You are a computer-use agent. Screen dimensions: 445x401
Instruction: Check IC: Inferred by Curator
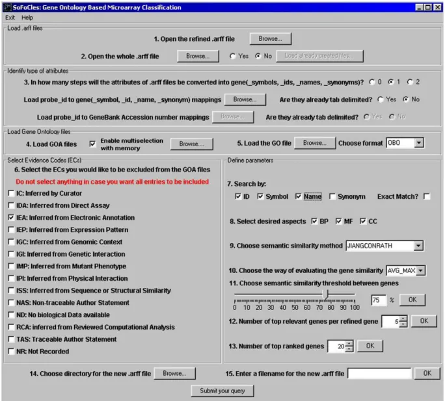pos(11,194)
